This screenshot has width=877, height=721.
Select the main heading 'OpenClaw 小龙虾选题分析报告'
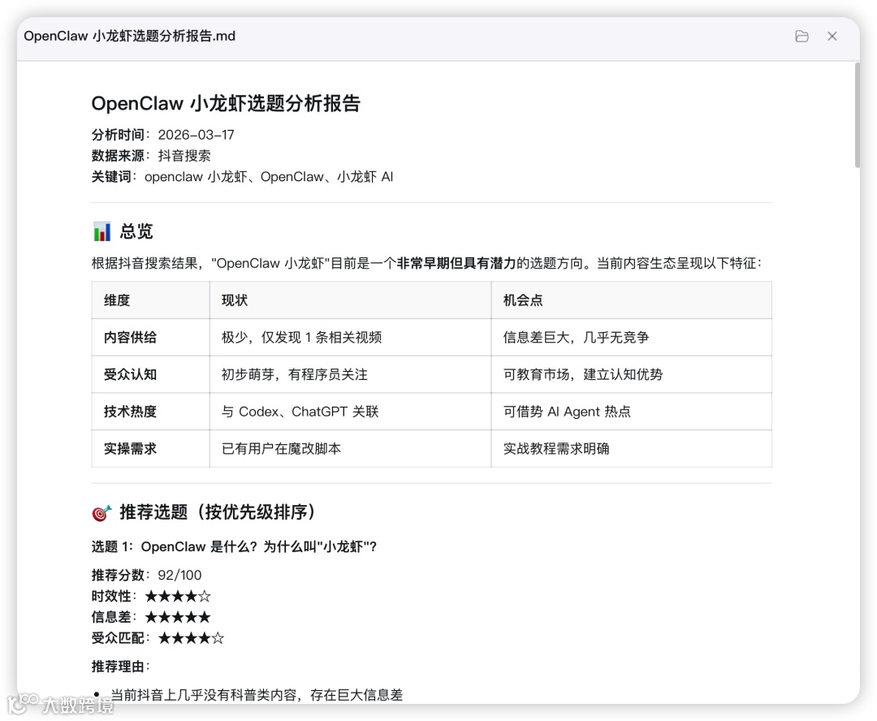(x=226, y=103)
